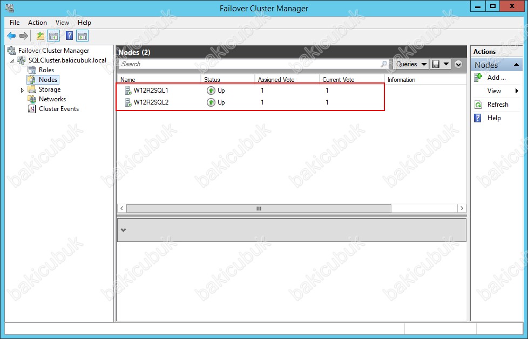Click Add... in the Actions pane
Image resolution: width=528 pixels, height=339 pixels.
click(x=496, y=78)
